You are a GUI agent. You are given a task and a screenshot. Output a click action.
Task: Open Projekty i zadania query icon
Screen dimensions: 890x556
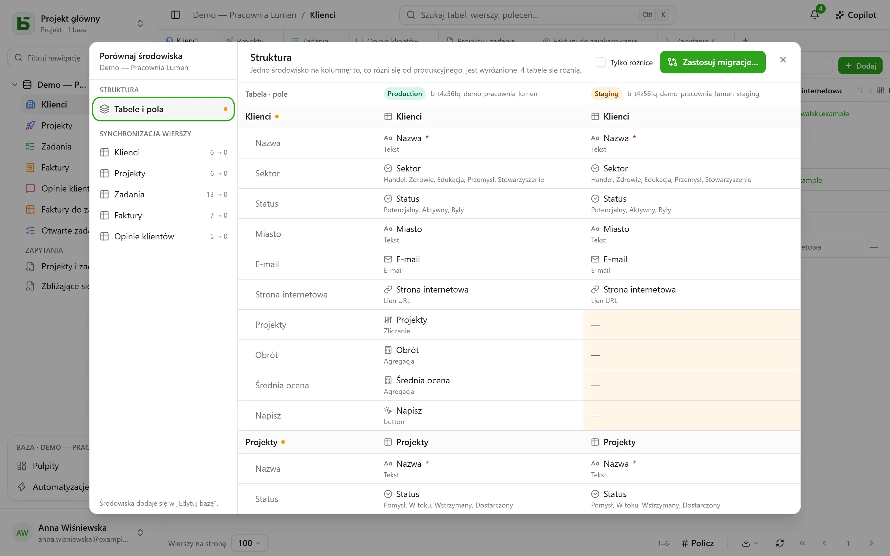pyautogui.click(x=30, y=266)
